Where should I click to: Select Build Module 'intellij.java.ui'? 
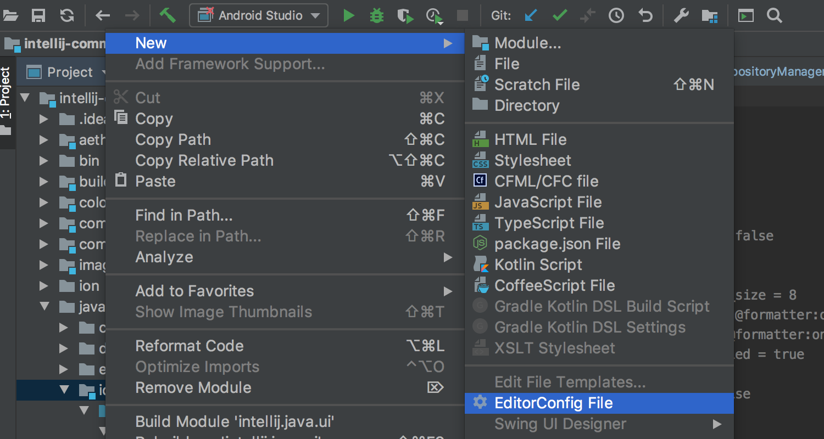click(285, 421)
